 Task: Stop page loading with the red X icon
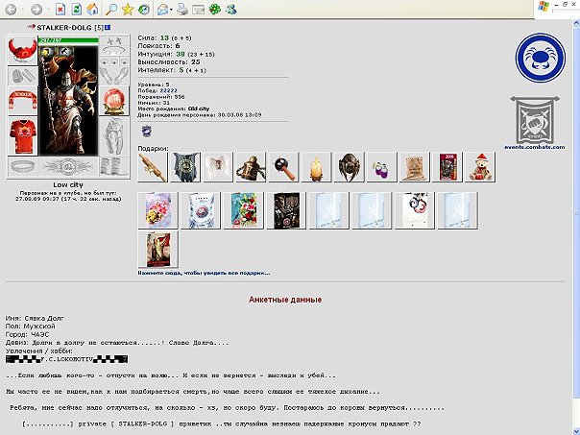[x=60, y=10]
